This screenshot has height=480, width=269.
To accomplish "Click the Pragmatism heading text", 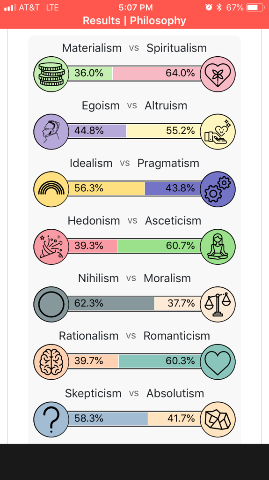I will click(168, 164).
